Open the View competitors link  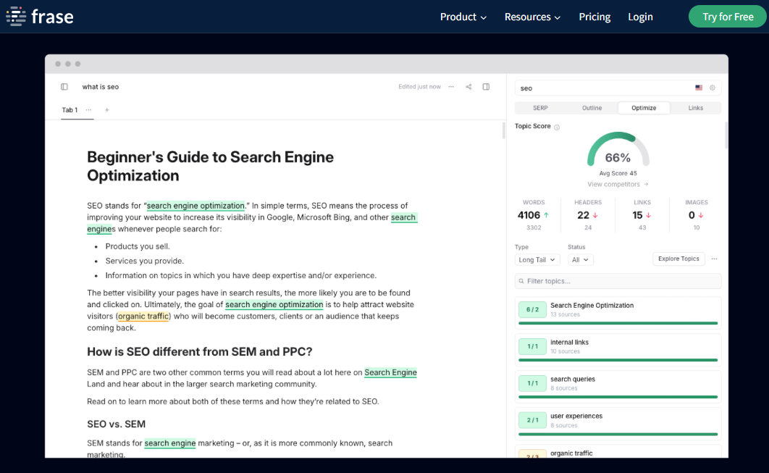(x=618, y=185)
